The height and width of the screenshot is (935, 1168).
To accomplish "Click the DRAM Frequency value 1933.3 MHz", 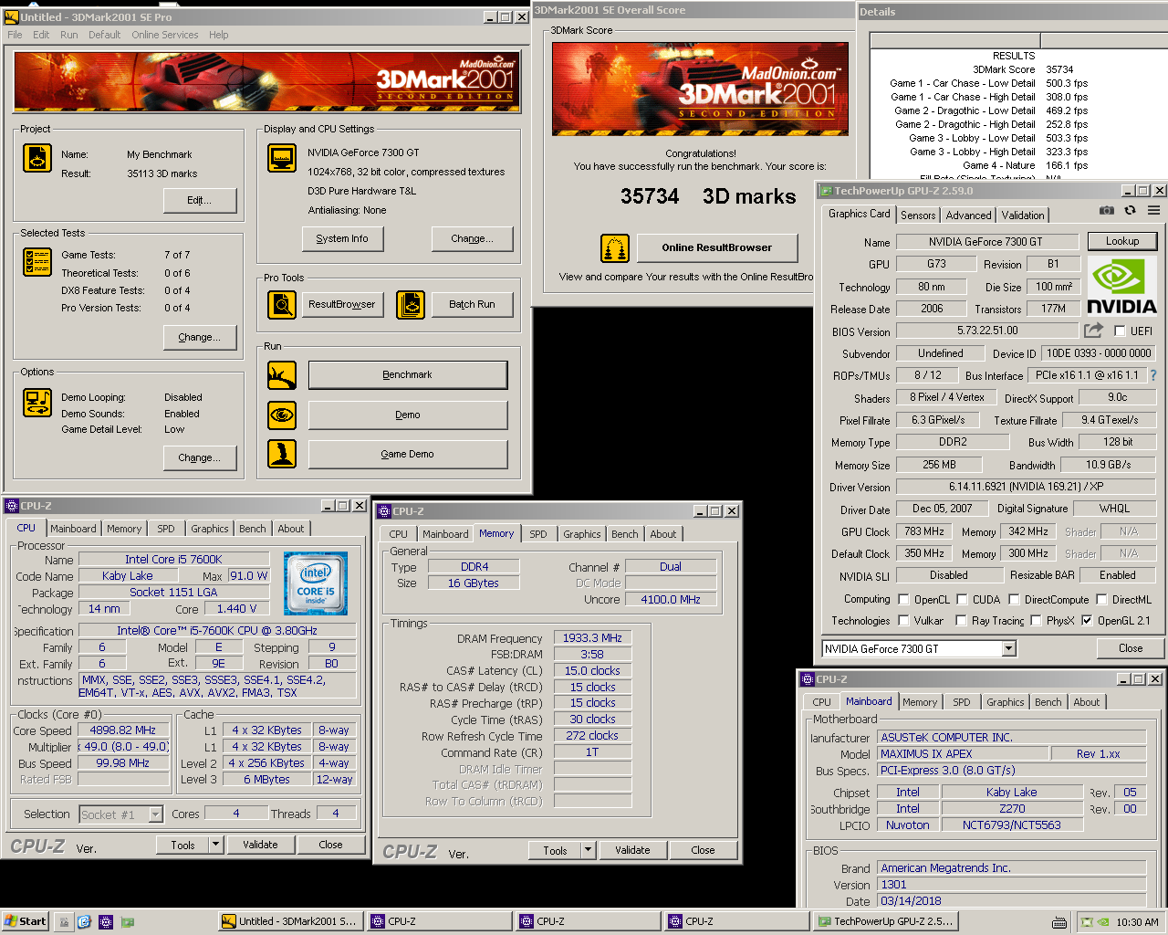I will 591,638.
